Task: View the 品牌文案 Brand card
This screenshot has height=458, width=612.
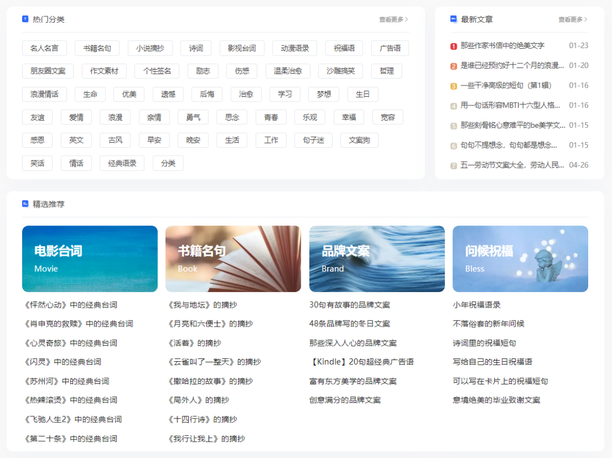Action: tap(376, 259)
